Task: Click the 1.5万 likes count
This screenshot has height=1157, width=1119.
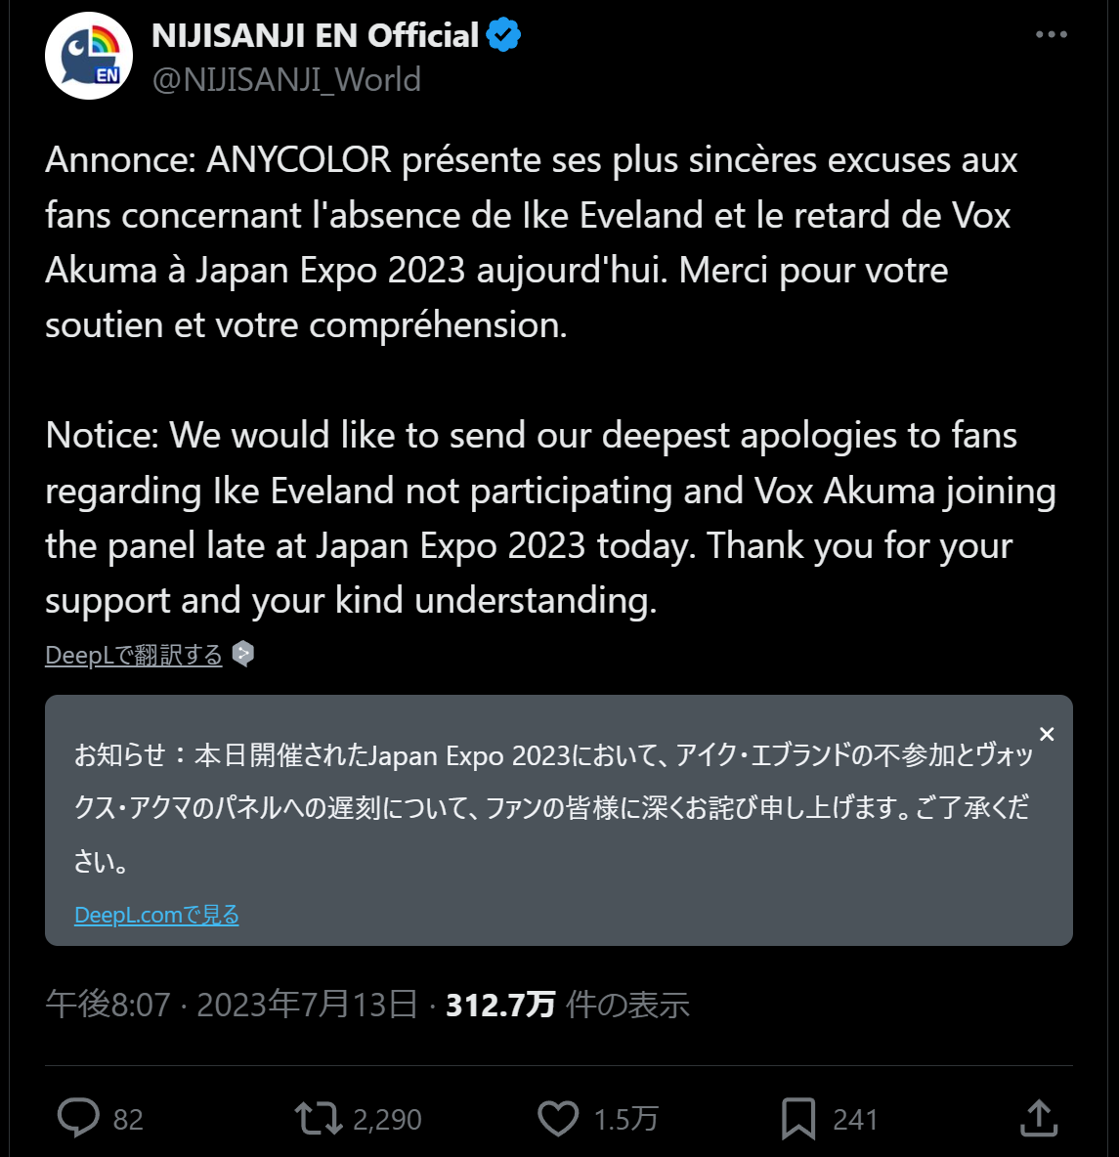Action: click(625, 1119)
